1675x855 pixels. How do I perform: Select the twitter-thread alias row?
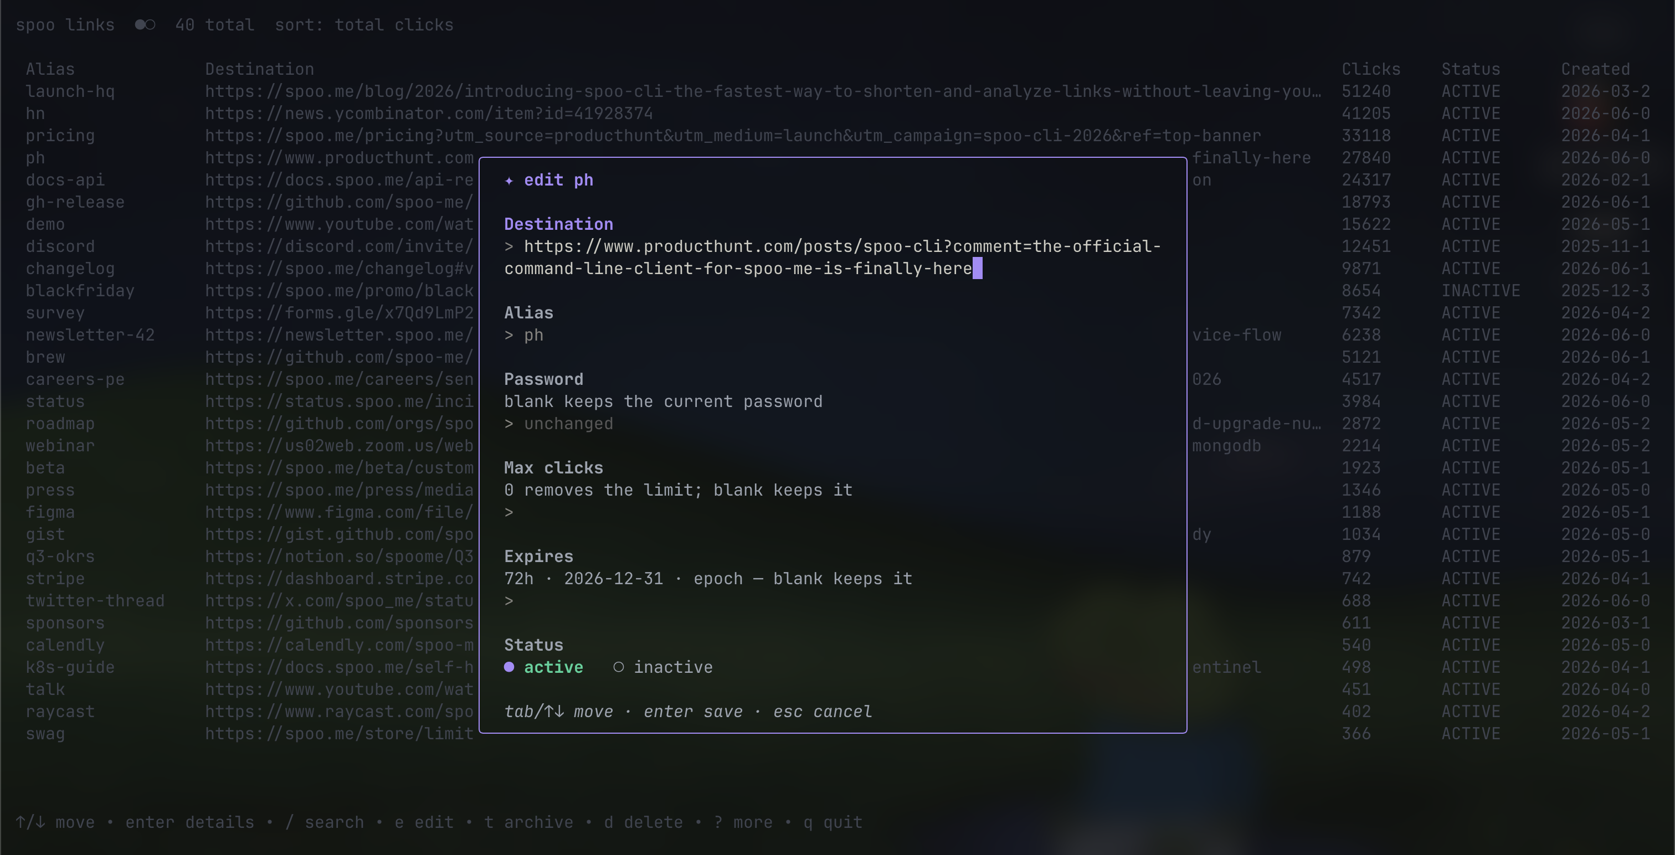95,601
